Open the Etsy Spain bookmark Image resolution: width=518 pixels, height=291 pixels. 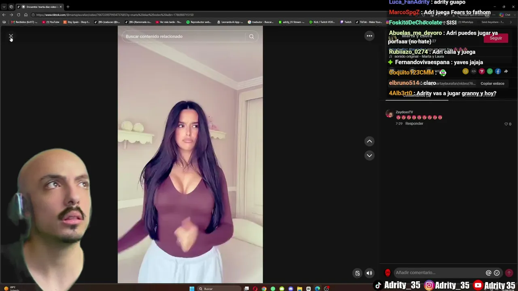click(x=76, y=22)
